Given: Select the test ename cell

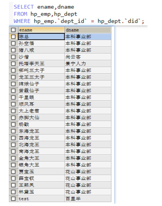Looking at the screenshot, I should pos(41,199).
